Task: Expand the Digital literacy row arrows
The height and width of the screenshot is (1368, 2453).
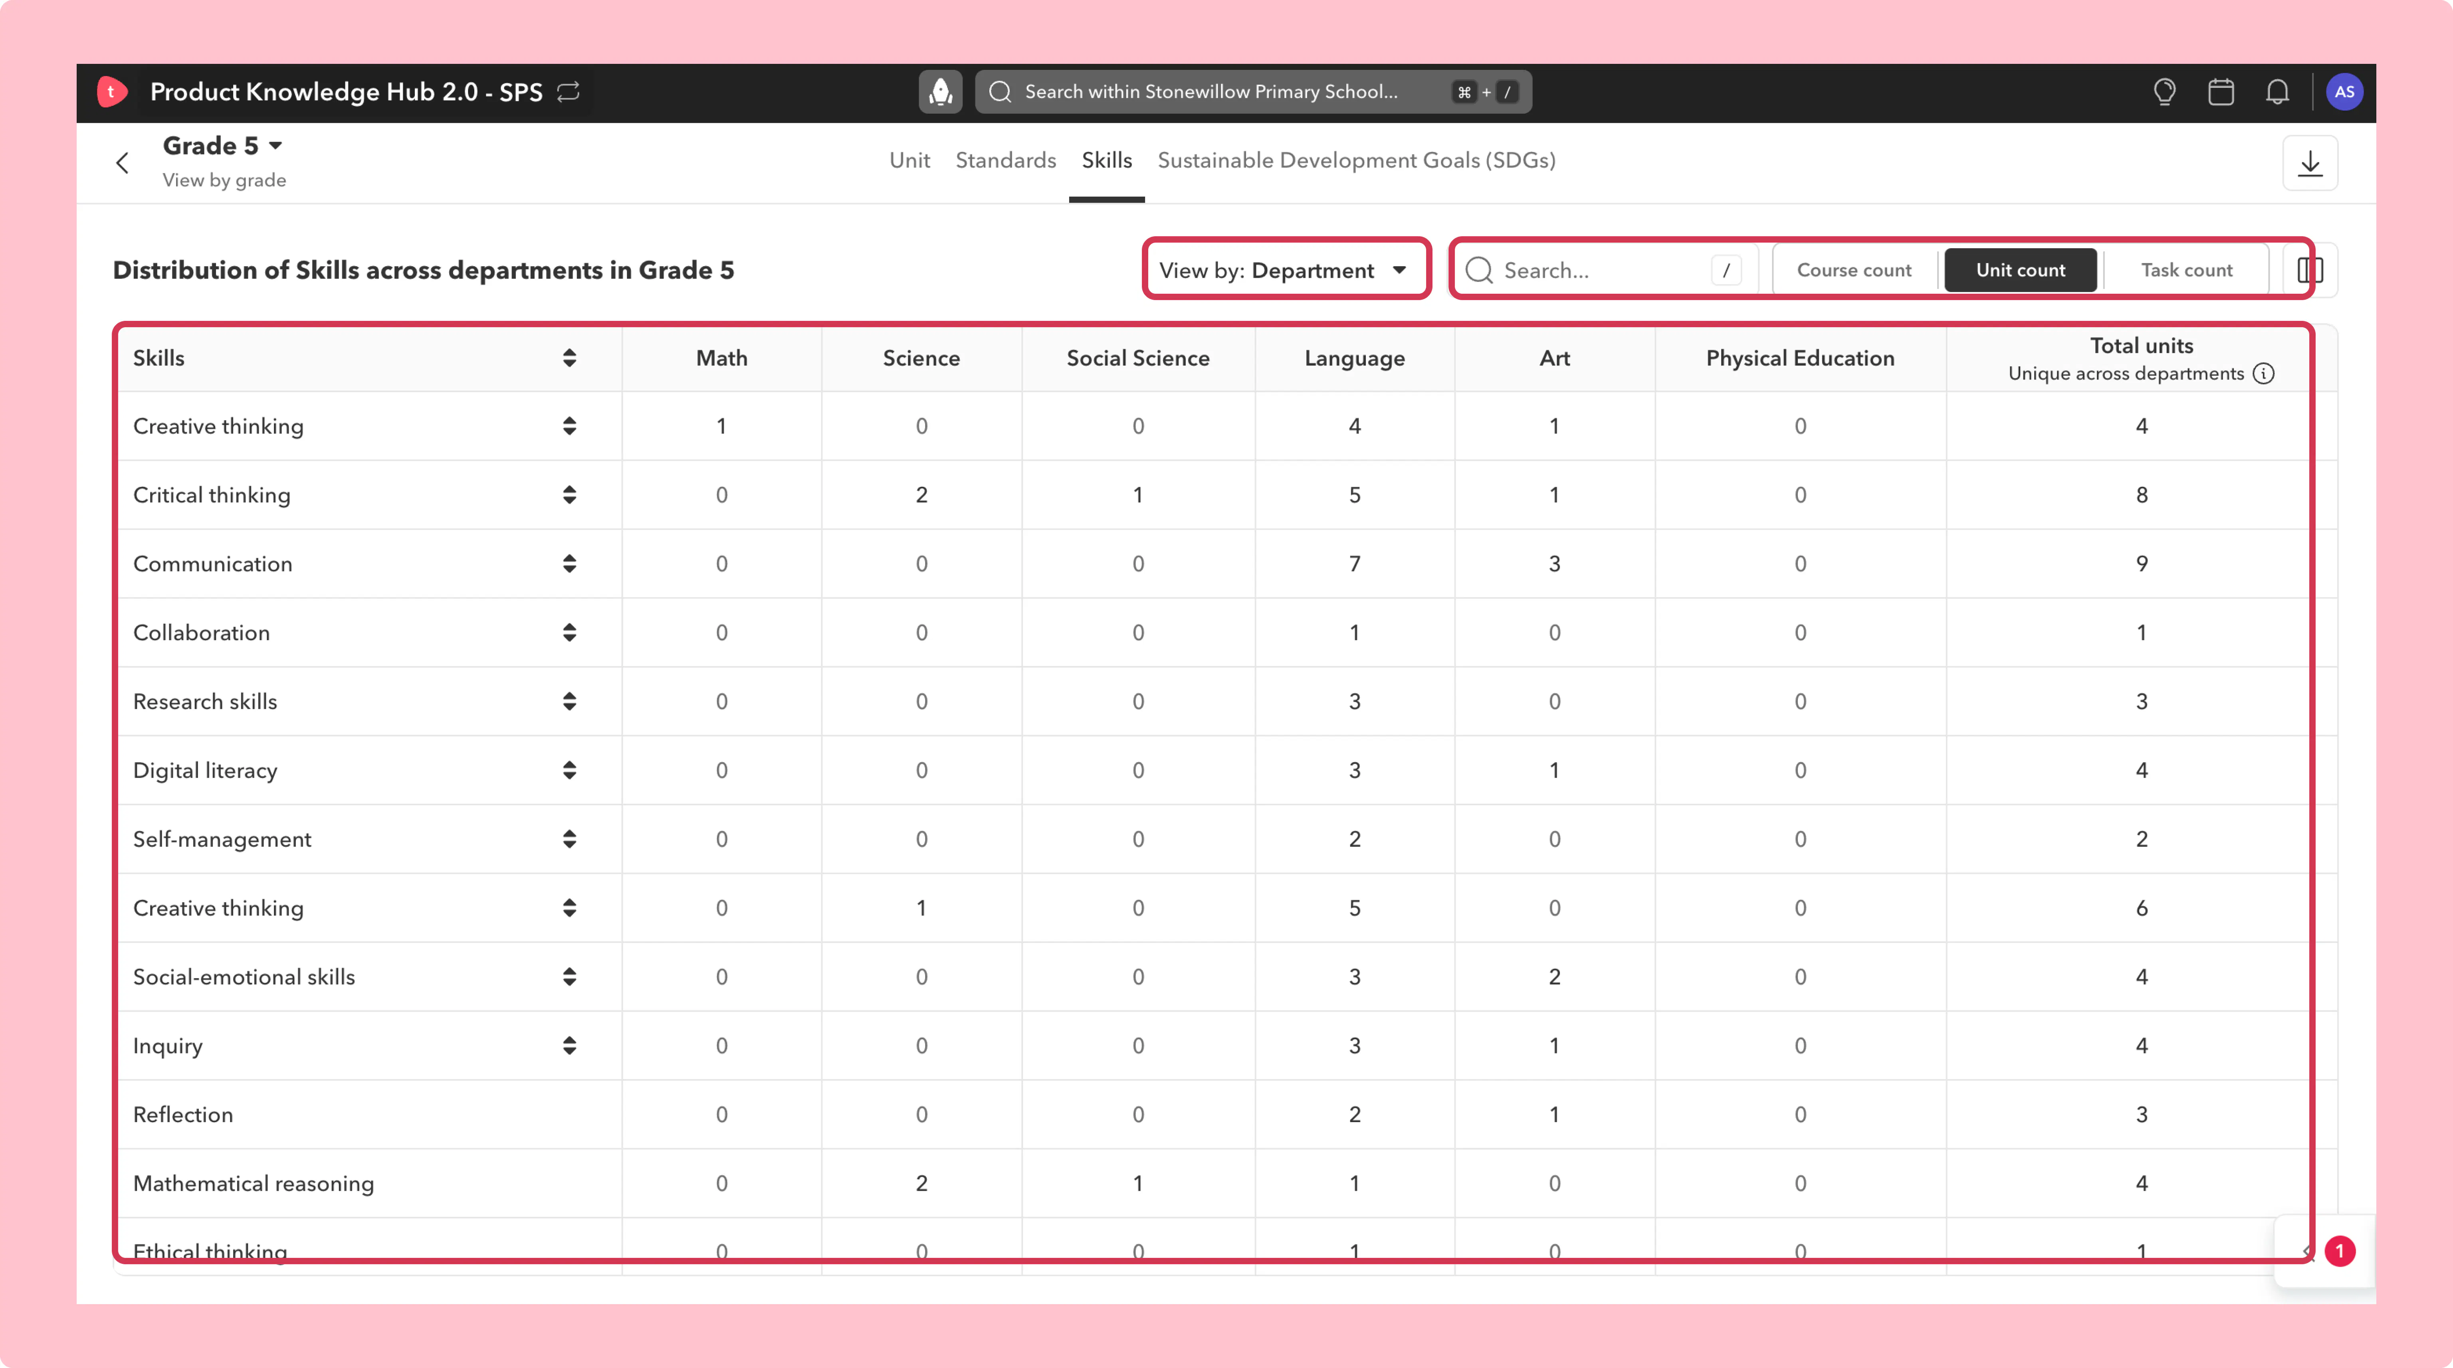Action: (569, 770)
